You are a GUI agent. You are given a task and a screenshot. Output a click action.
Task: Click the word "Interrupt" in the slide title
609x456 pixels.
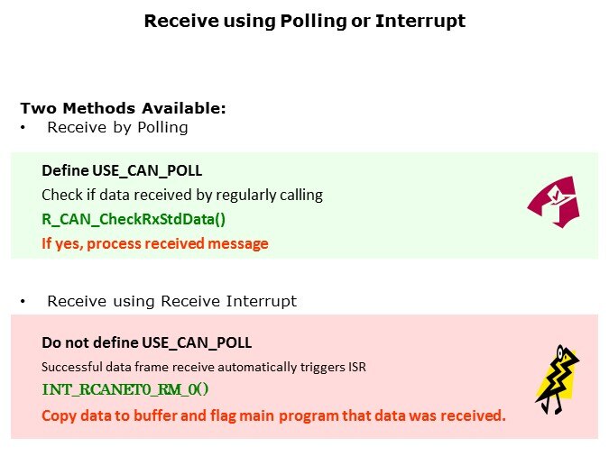421,21
